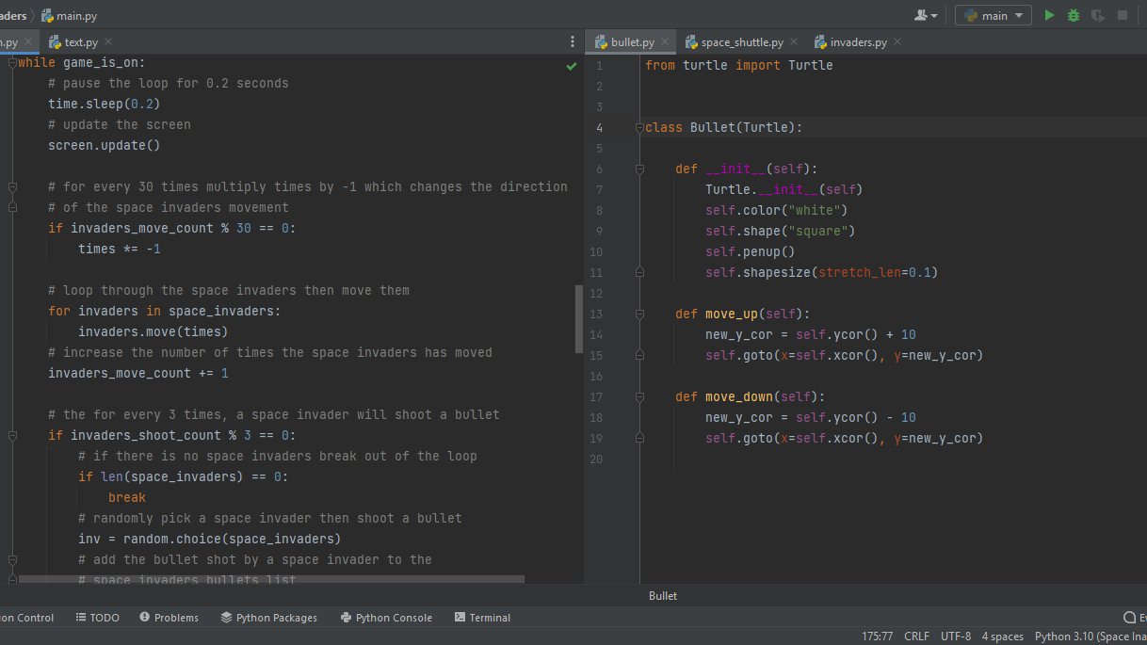Click the 175:77 line-column indicator
The height and width of the screenshot is (645, 1147).
(x=877, y=637)
